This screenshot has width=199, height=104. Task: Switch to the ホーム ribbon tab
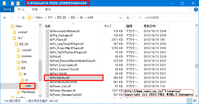(21, 9)
